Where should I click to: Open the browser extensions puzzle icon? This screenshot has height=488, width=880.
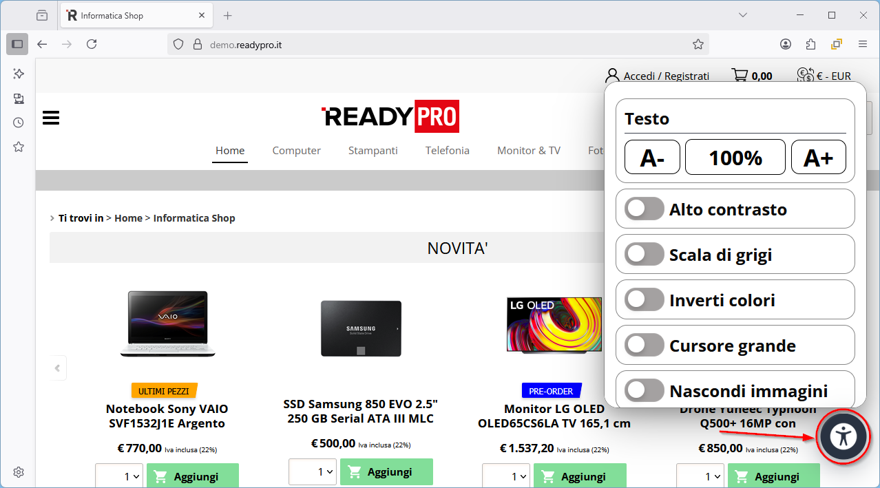pyautogui.click(x=810, y=44)
